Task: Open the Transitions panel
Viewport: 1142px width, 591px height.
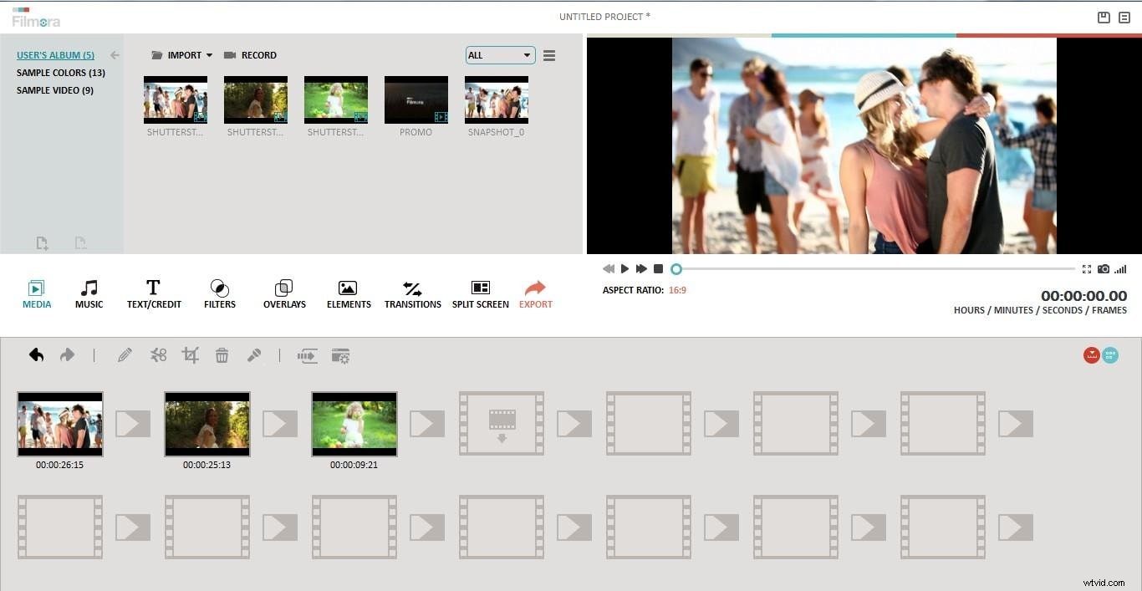Action: (412, 294)
